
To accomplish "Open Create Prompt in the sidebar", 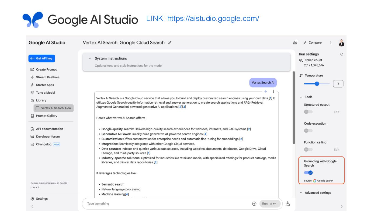I will pyautogui.click(x=44, y=69).
